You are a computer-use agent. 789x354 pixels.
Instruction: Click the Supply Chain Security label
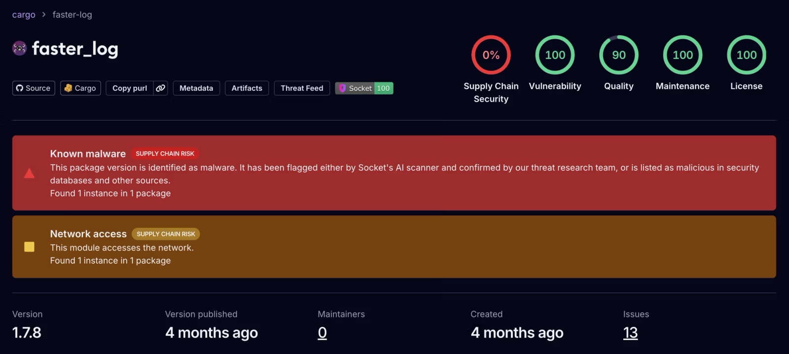pyautogui.click(x=491, y=92)
